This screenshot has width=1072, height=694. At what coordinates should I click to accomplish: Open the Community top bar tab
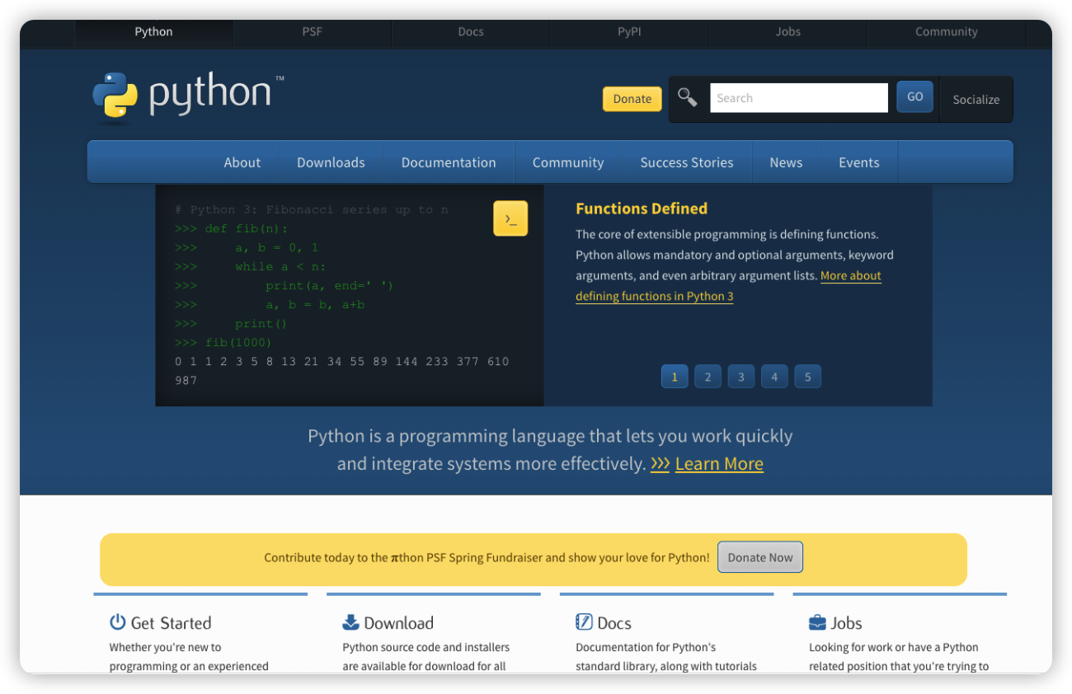click(x=947, y=32)
